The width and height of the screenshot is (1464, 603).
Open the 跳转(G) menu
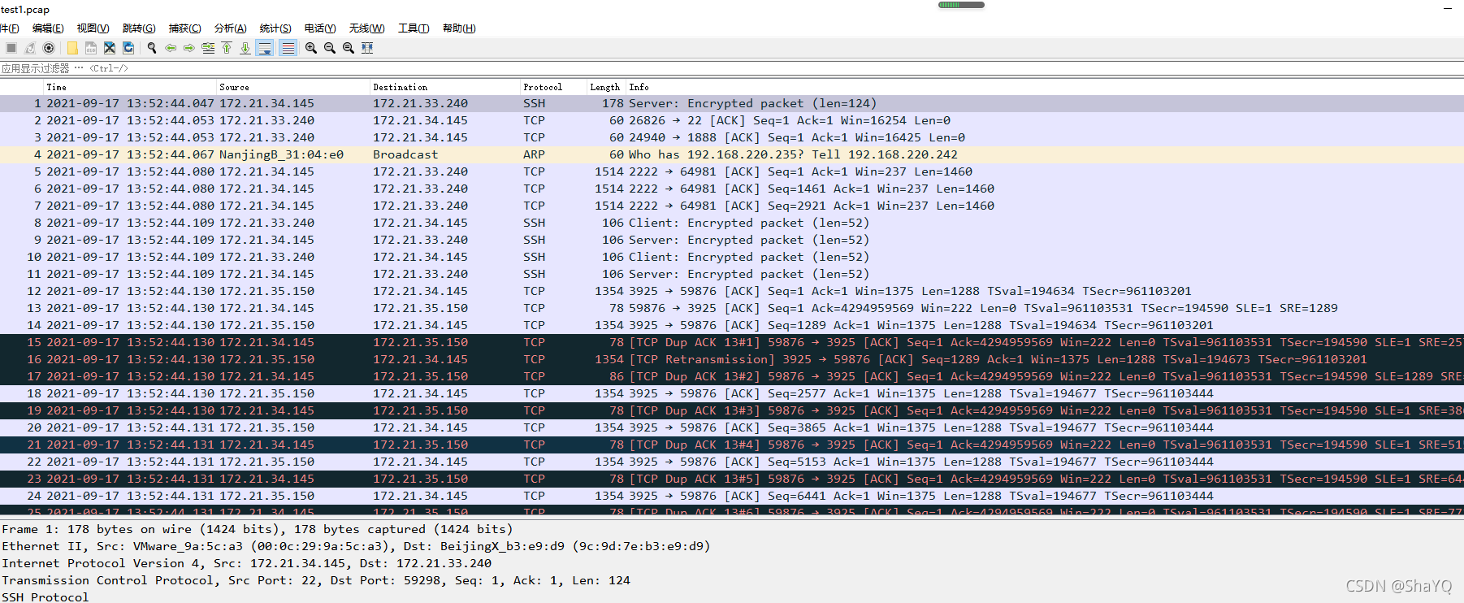(x=139, y=28)
